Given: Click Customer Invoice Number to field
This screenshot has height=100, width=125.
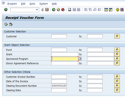Looking at the screenshot, I should click(x=95, y=77).
